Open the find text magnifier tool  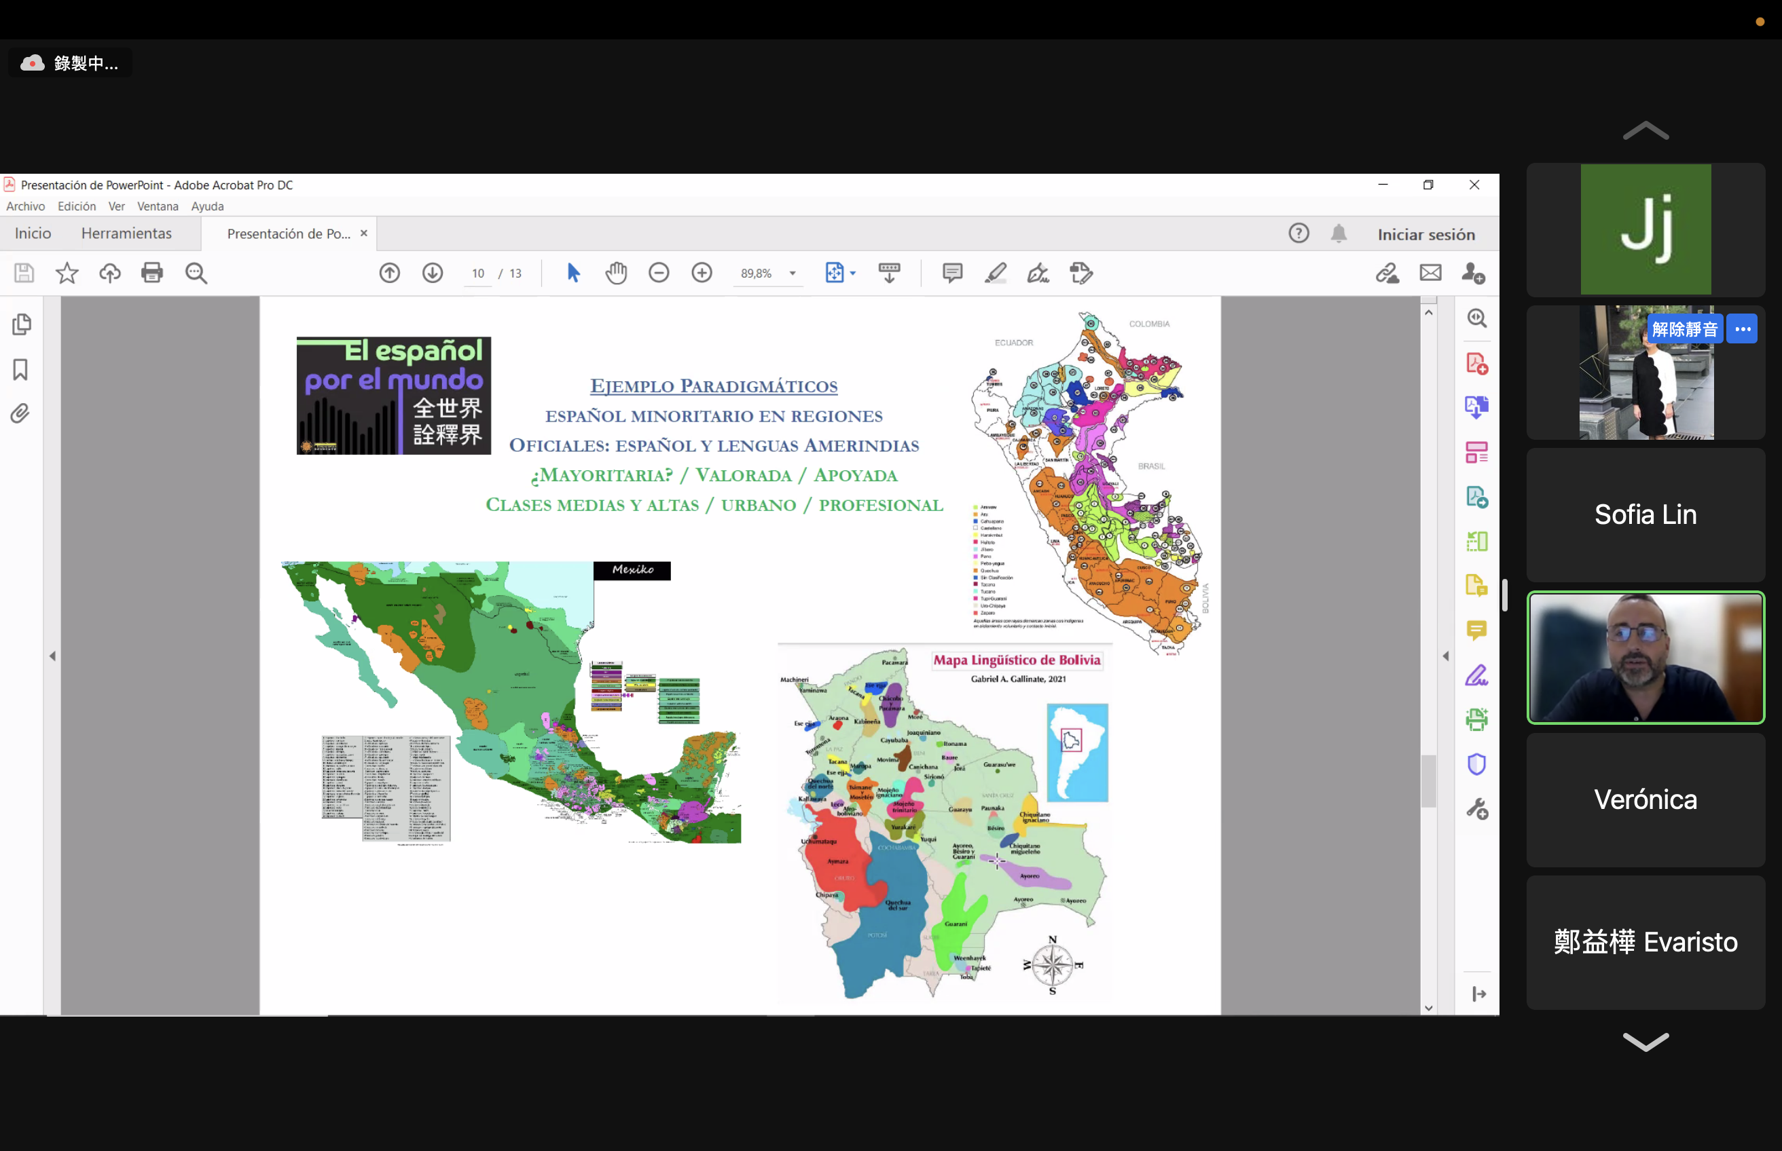coord(196,273)
